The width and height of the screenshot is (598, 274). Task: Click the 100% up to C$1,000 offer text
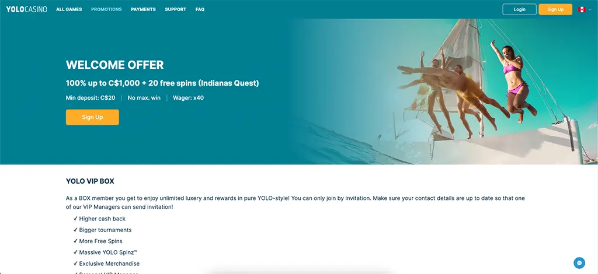162,83
